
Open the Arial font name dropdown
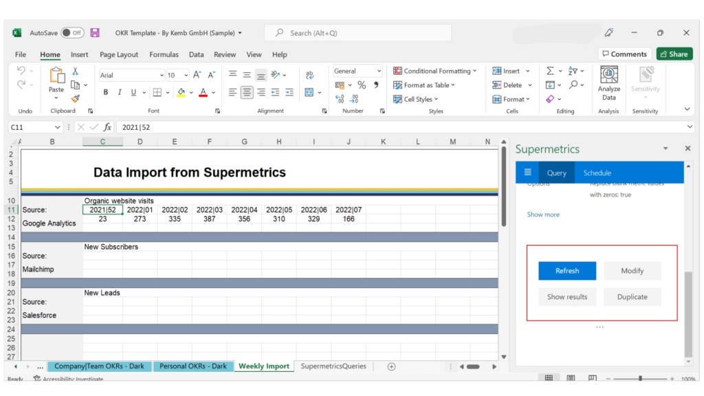(162, 76)
